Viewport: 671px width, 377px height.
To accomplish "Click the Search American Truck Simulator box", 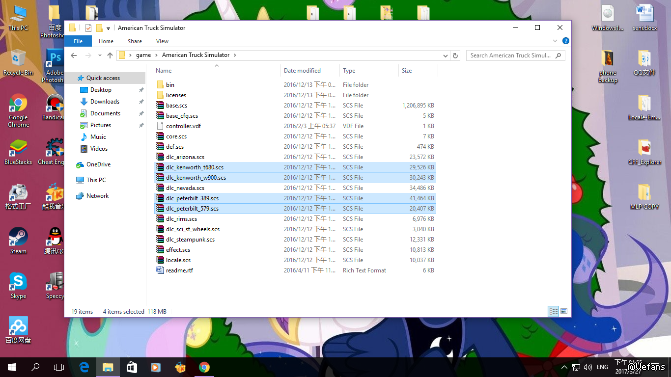I will tap(515, 55).
